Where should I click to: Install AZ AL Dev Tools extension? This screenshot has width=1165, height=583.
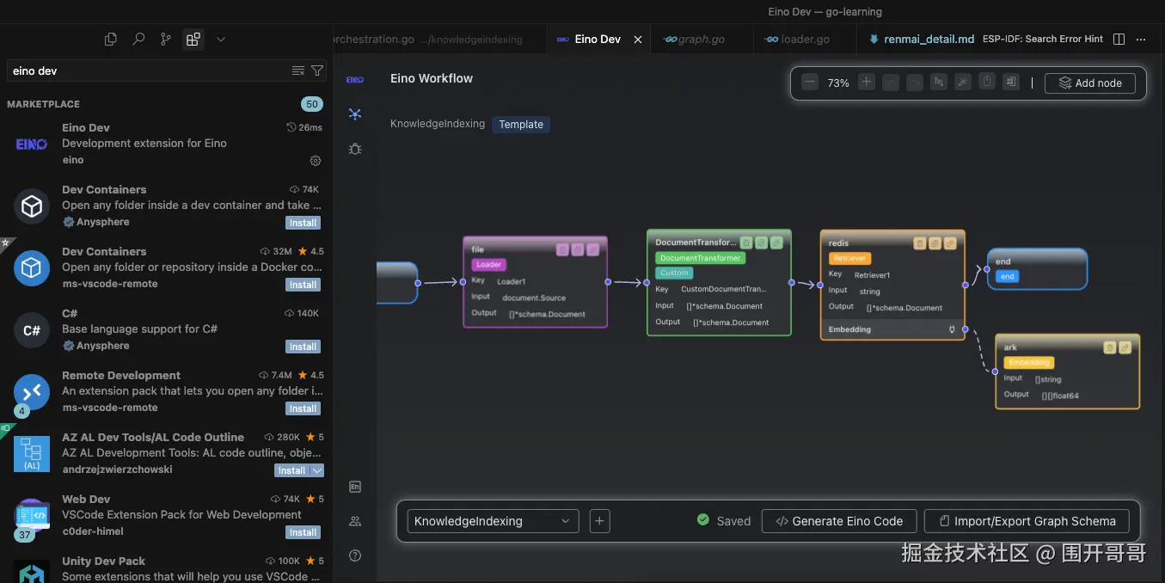click(291, 470)
